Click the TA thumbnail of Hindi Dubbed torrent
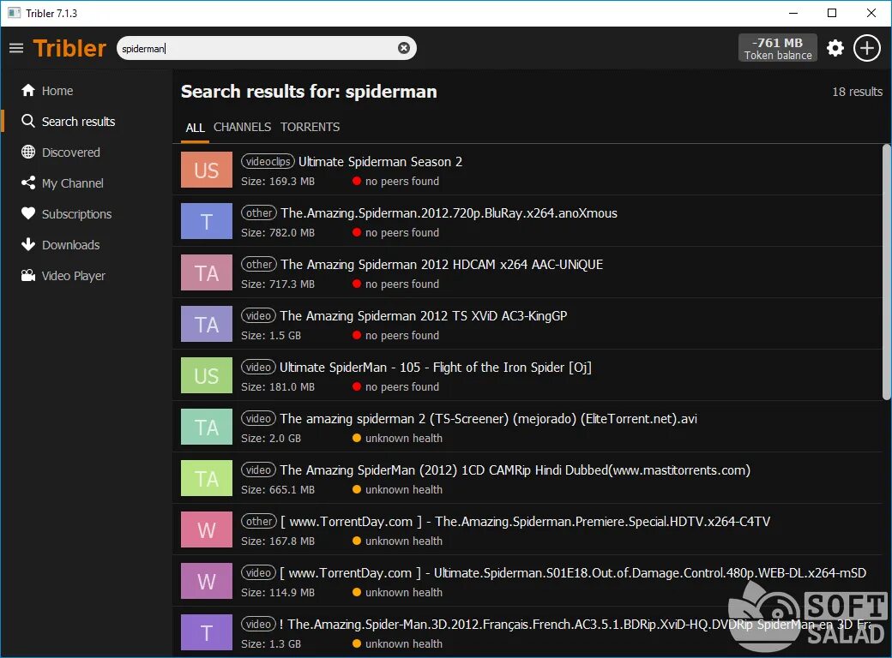Image resolution: width=892 pixels, height=658 pixels. pyautogui.click(x=207, y=478)
